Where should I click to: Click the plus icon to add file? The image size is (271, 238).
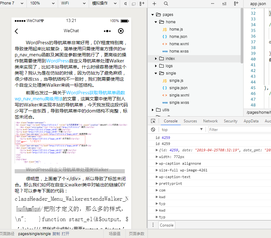point(154,4)
